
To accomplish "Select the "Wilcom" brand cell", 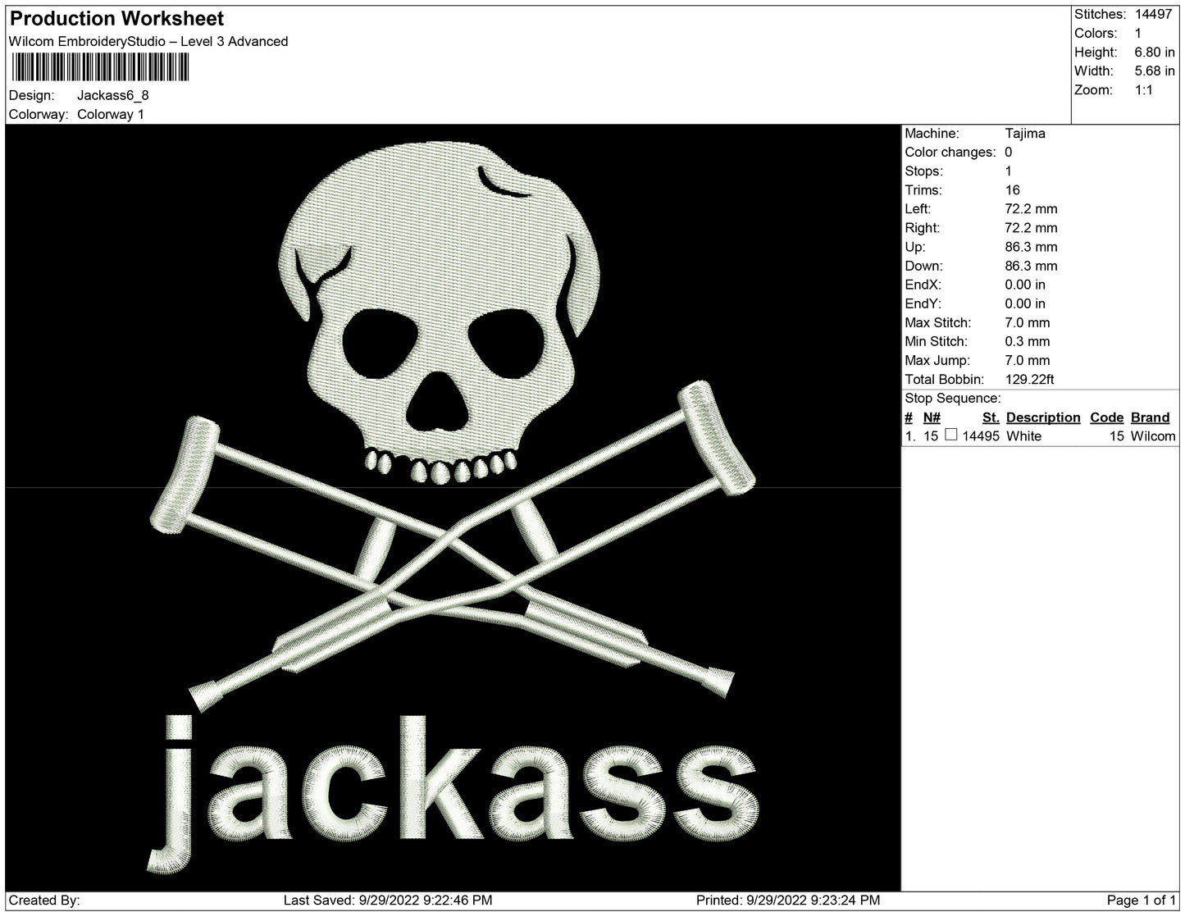I will pyautogui.click(x=1153, y=436).
